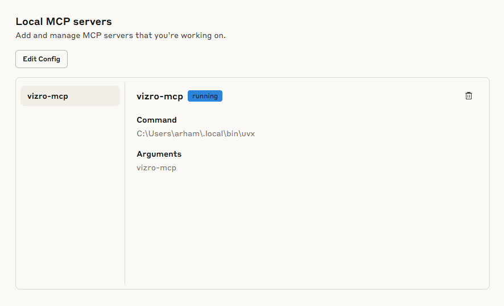Click the command path C:\Users\arham\.local\bin\uvx
This screenshot has height=306, width=504.
[196, 134]
